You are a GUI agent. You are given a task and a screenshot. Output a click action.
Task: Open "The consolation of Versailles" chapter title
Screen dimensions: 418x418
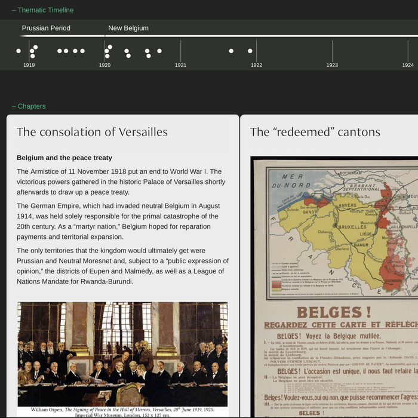point(92,132)
